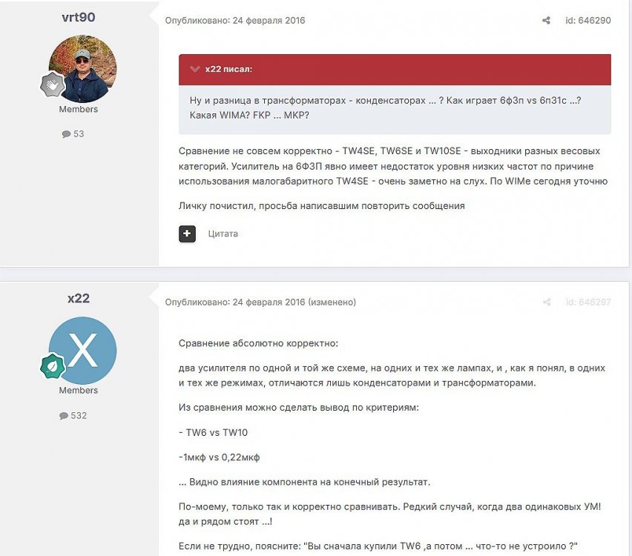632x556 pixels.
Task: Click the comment bubble icon beside 53
Action: [66, 134]
